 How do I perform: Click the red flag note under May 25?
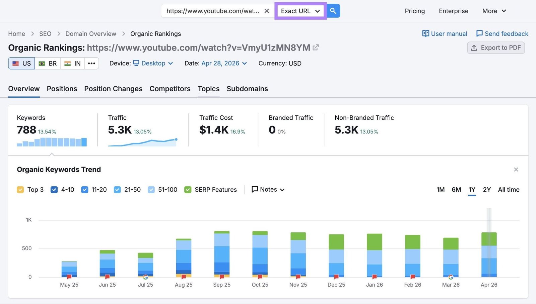tap(69, 277)
